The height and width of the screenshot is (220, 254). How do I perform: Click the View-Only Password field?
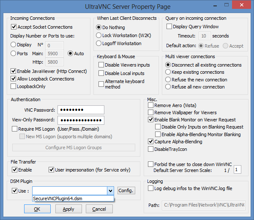pos(81,120)
